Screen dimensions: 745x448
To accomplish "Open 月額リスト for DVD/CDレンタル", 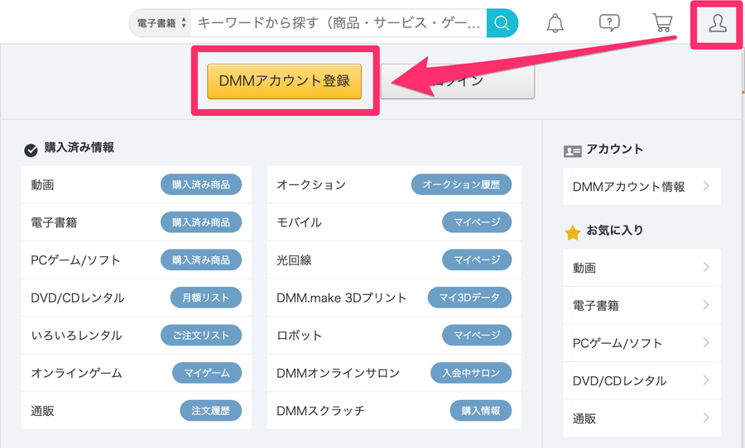I will click(x=206, y=298).
